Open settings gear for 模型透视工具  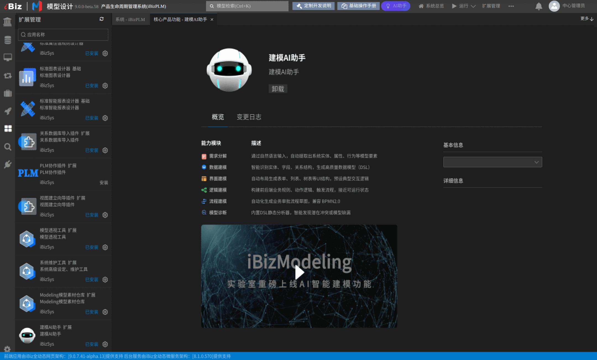pyautogui.click(x=105, y=247)
